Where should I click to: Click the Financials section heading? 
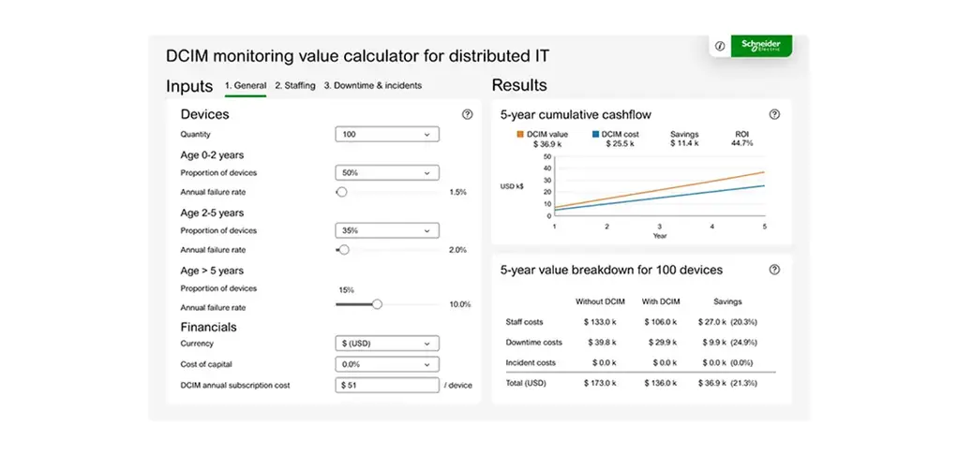coord(208,327)
